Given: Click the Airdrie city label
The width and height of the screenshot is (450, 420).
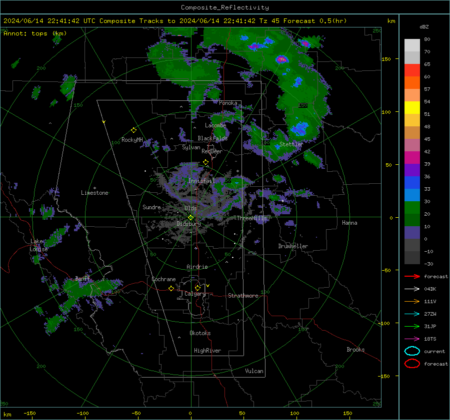Looking at the screenshot, I should coord(197,267).
